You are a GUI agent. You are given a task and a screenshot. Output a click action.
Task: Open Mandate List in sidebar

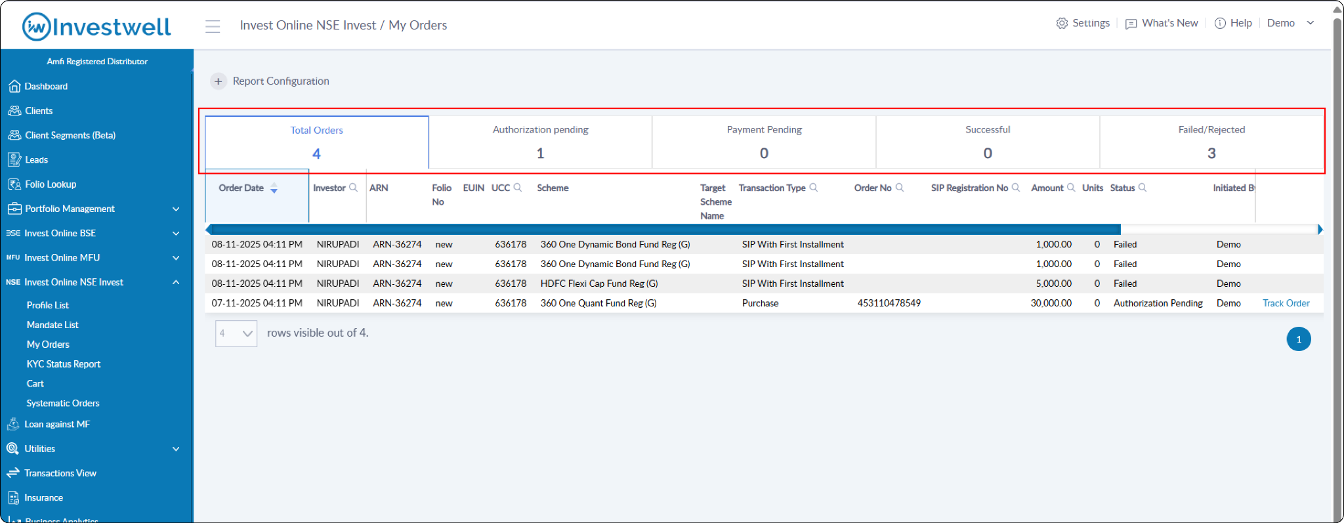[52, 325]
